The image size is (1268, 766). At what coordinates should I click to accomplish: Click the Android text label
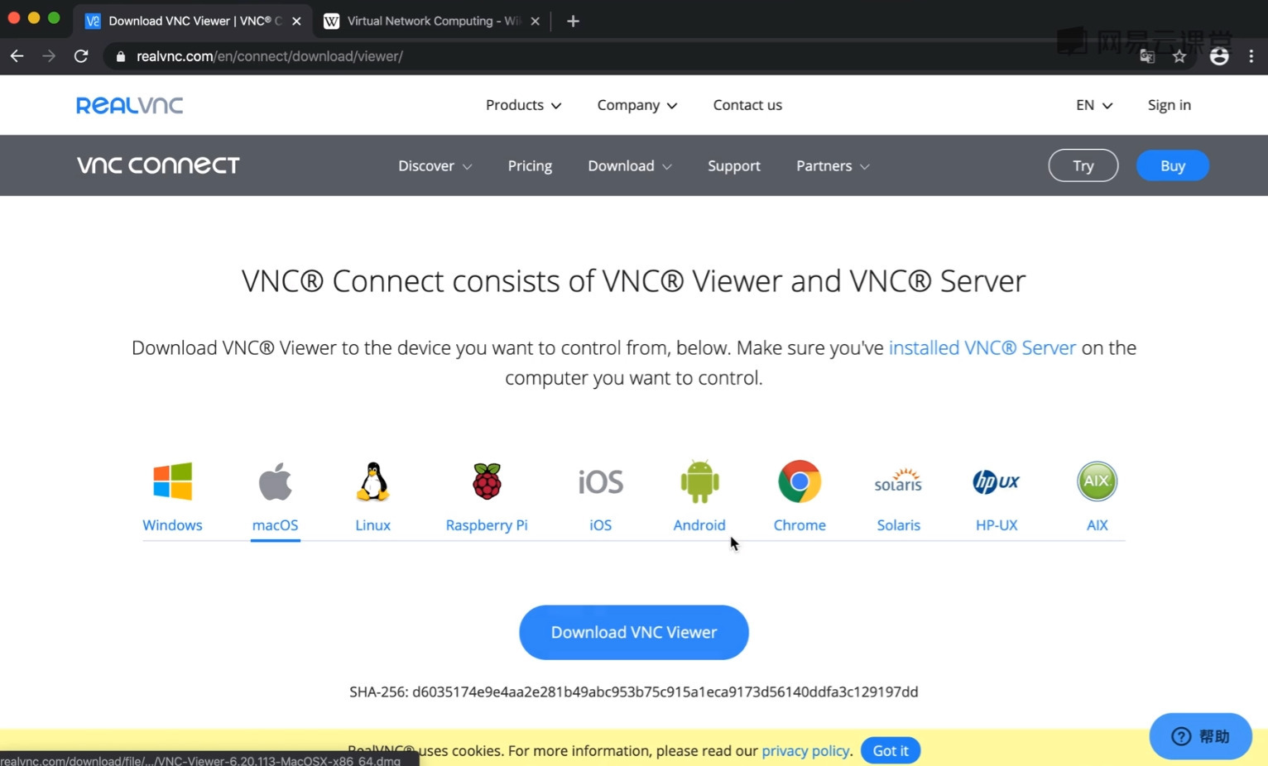[699, 525]
